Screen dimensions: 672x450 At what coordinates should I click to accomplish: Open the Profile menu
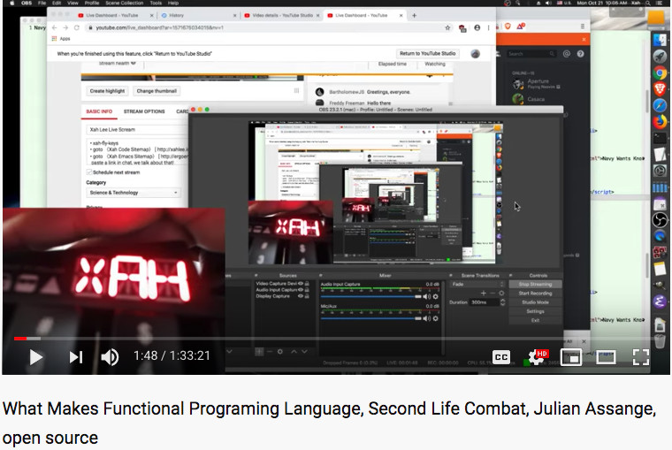click(92, 3)
